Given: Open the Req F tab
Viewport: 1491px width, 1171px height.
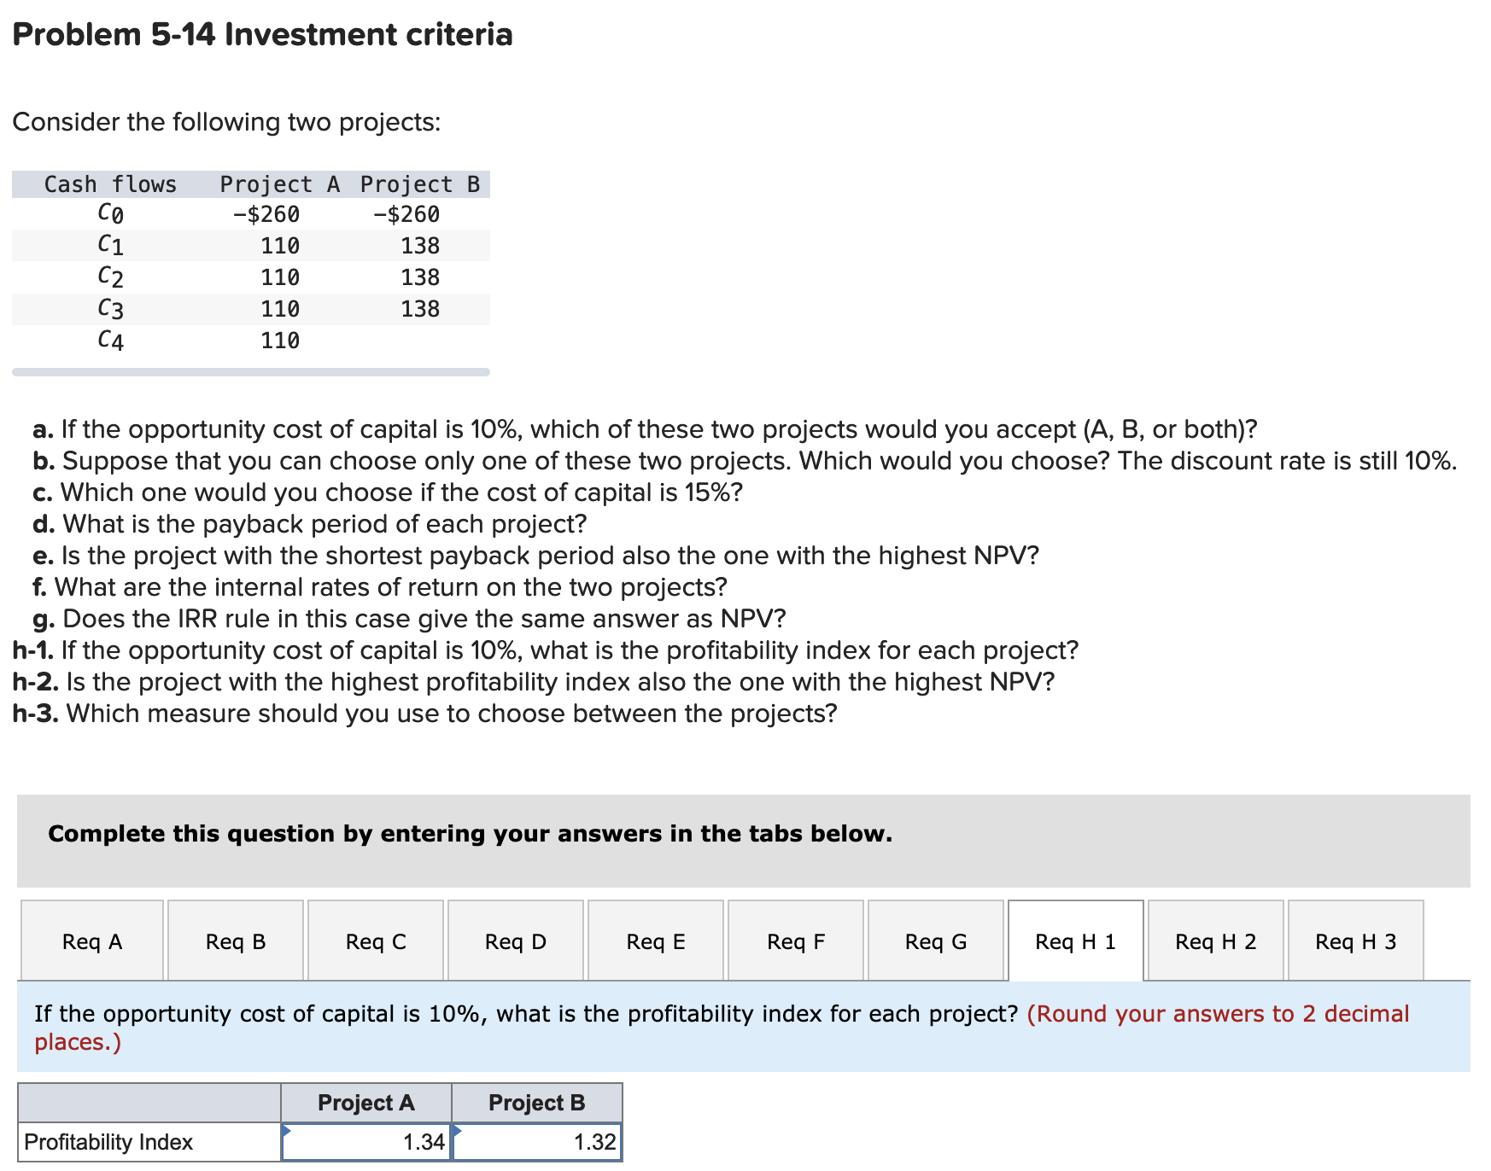Looking at the screenshot, I should click(794, 941).
